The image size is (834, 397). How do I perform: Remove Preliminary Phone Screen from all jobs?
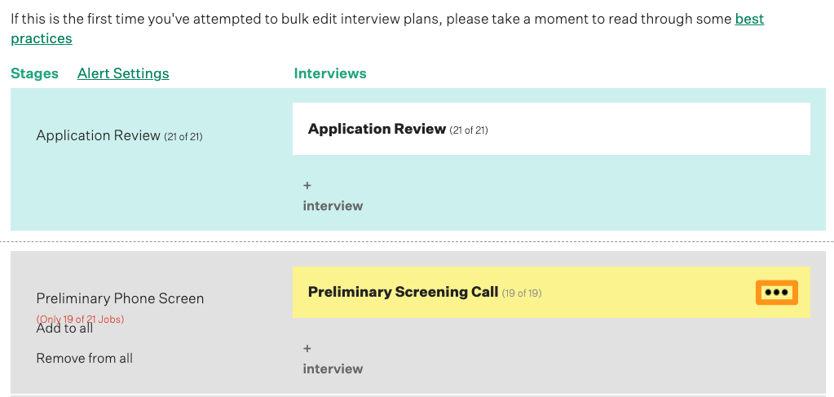point(84,358)
